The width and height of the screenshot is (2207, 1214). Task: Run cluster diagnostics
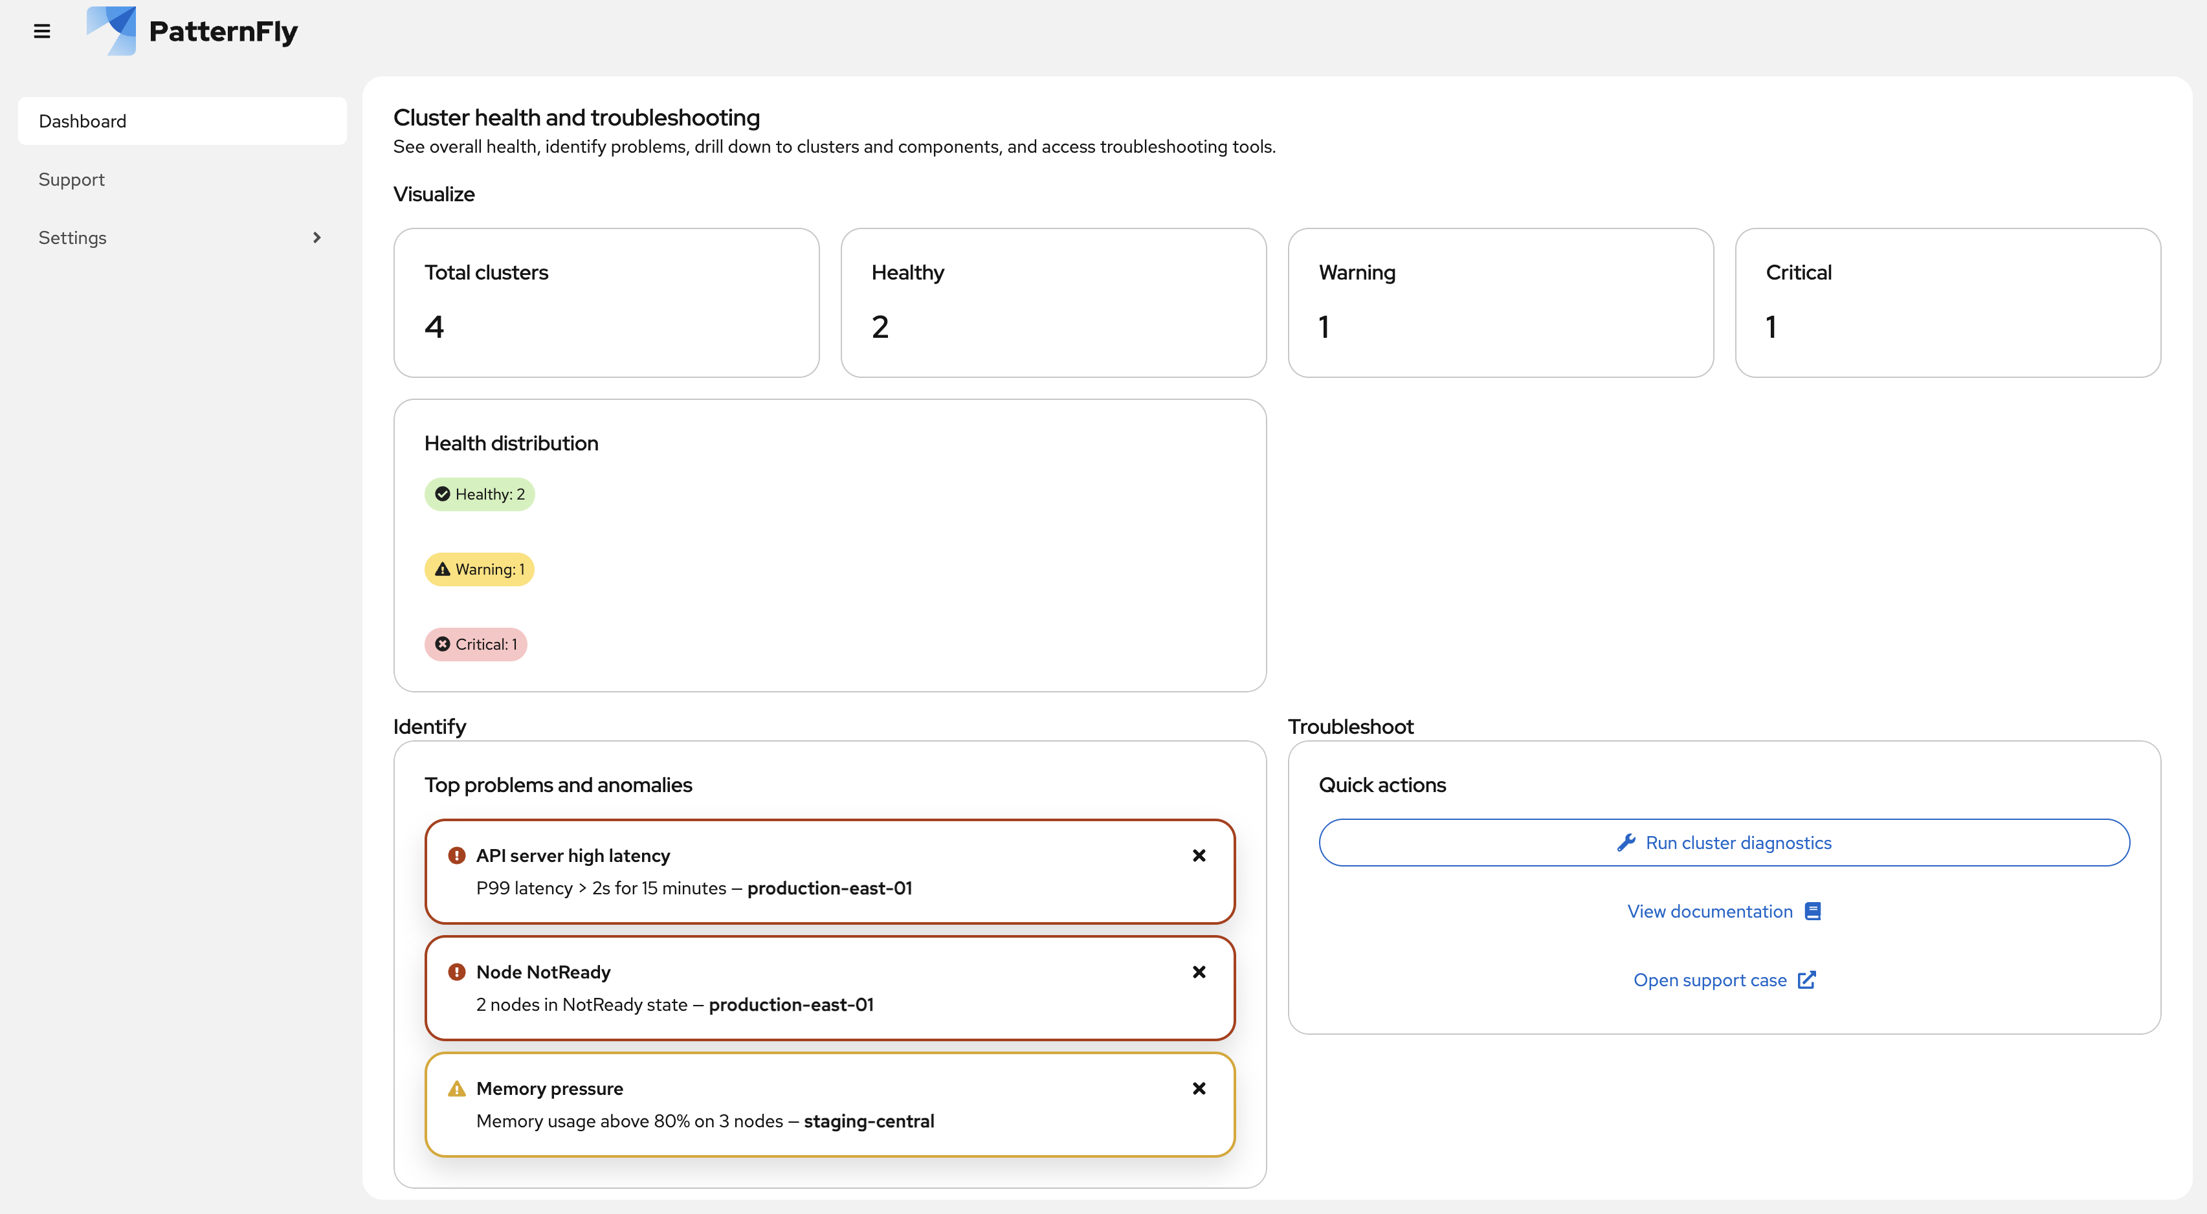(x=1738, y=842)
